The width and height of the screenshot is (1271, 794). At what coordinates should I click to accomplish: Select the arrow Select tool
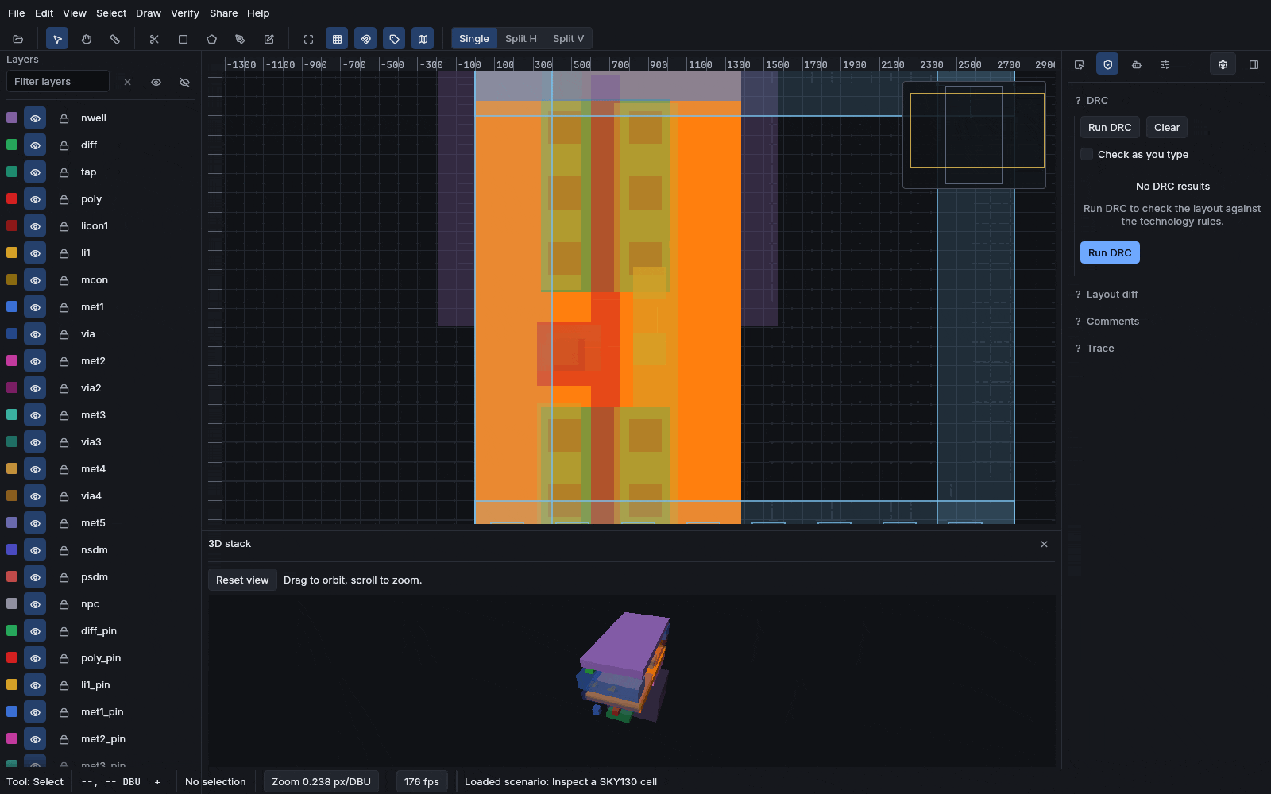(x=57, y=39)
